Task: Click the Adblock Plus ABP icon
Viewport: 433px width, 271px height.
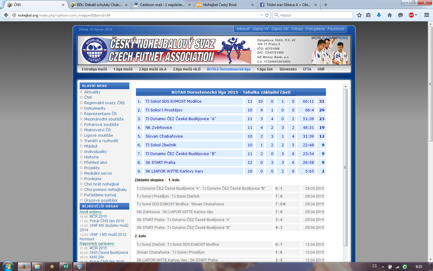Action: (x=411, y=15)
